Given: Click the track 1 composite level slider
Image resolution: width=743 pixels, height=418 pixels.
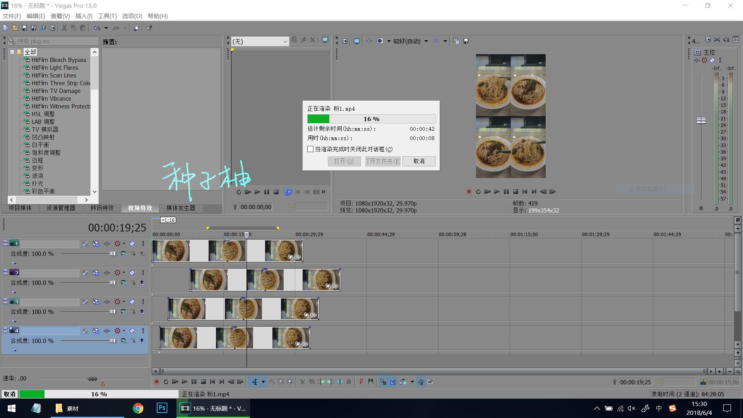Looking at the screenshot, I should [113, 254].
